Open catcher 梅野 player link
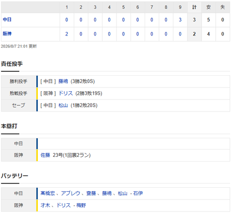The height and width of the screenshot is (215, 233). tap(81, 205)
